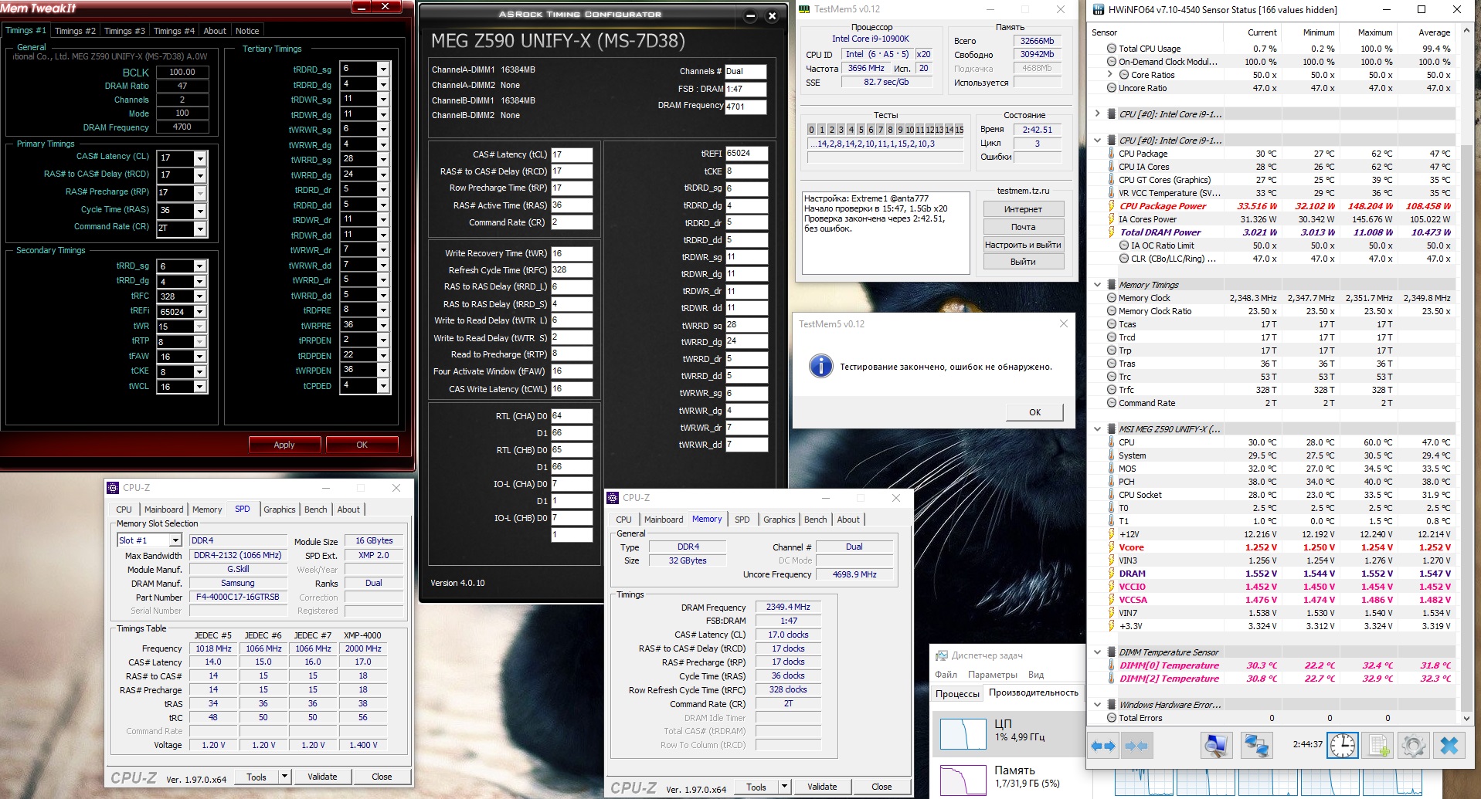This screenshot has height=799, width=1481.
Task: Click Close button in CPU-Z SPD window
Action: pos(382,777)
